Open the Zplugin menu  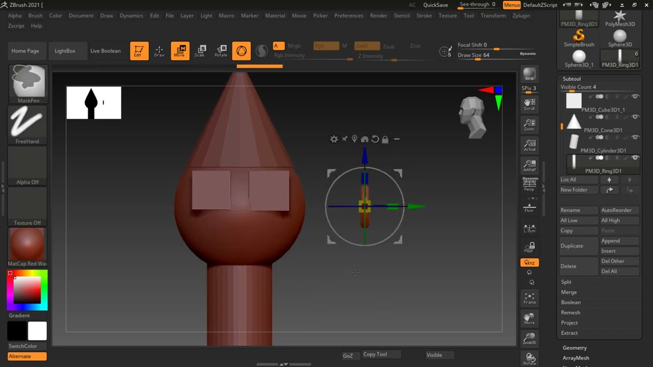[521, 16]
